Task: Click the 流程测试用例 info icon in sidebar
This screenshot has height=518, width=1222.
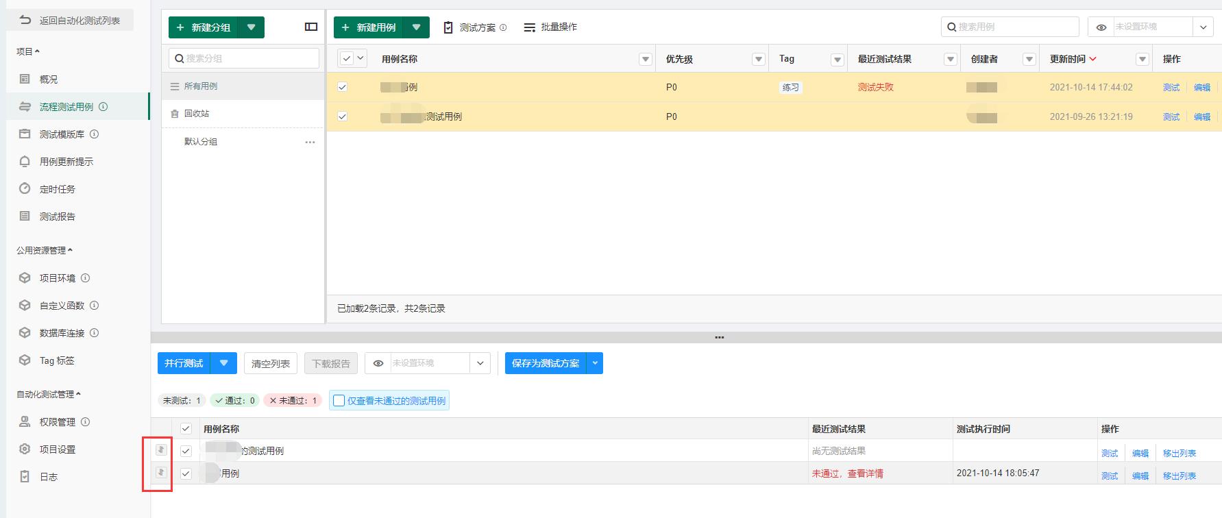Action: click(x=103, y=107)
